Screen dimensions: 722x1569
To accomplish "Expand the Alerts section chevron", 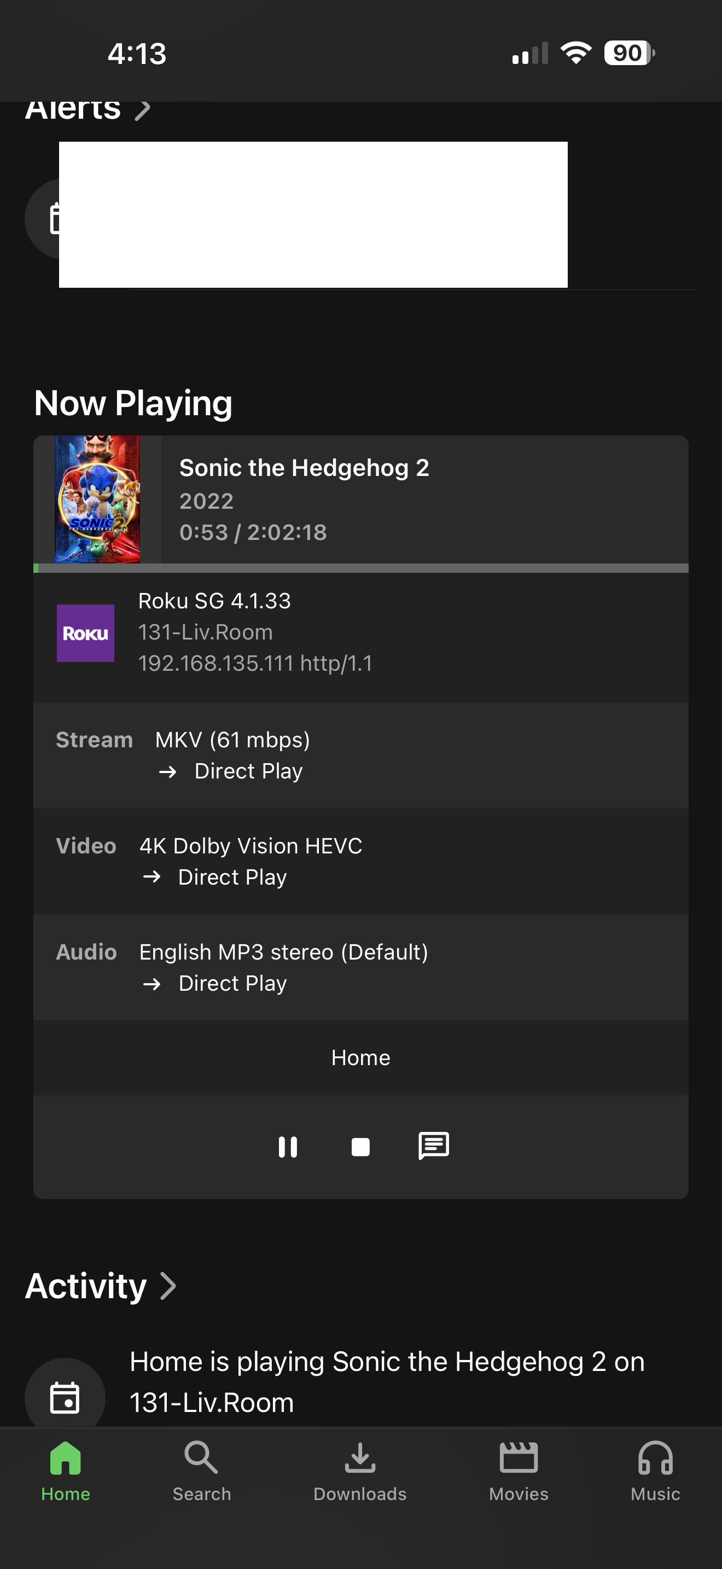I will 142,109.
